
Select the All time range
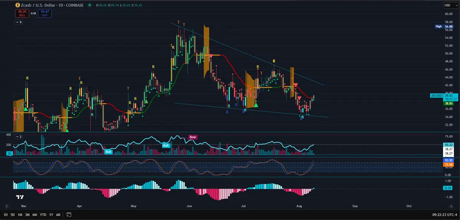[58, 214]
